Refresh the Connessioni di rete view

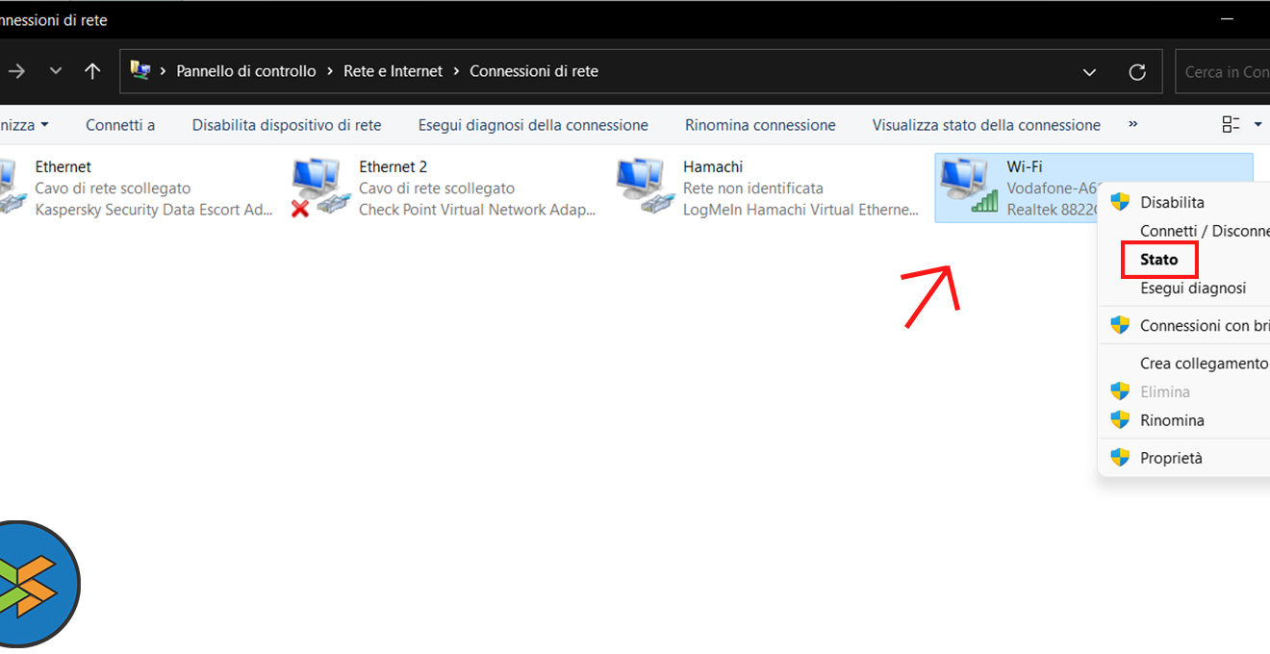click(1137, 72)
